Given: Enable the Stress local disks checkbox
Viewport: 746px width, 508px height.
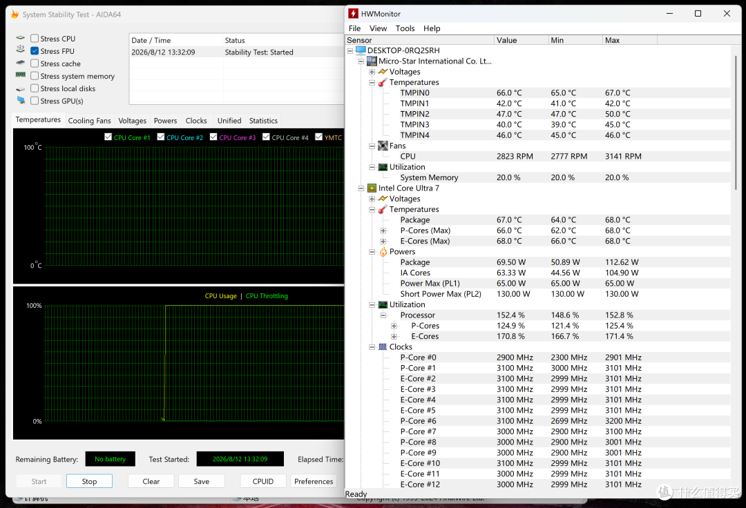Looking at the screenshot, I should [x=35, y=88].
